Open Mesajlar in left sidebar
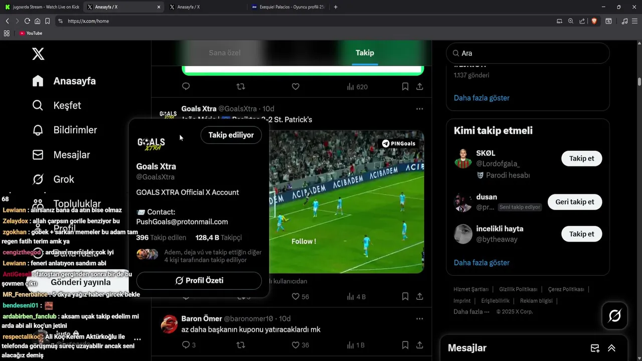642x361 pixels. point(61,154)
